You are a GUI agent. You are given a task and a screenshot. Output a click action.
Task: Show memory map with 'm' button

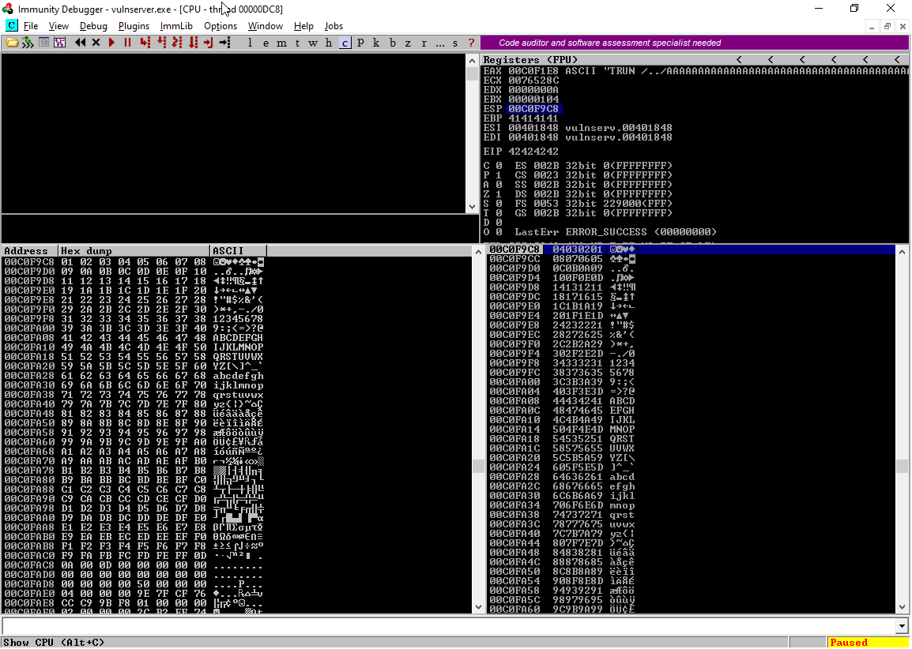(x=282, y=43)
